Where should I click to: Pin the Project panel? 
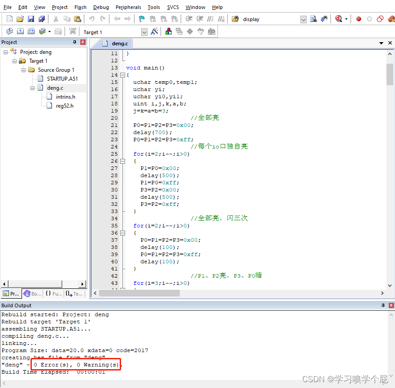74,42
